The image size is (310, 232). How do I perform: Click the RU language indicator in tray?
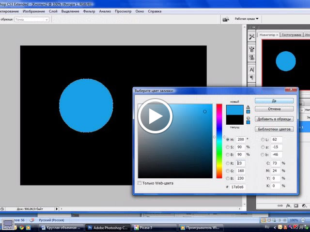267,227
